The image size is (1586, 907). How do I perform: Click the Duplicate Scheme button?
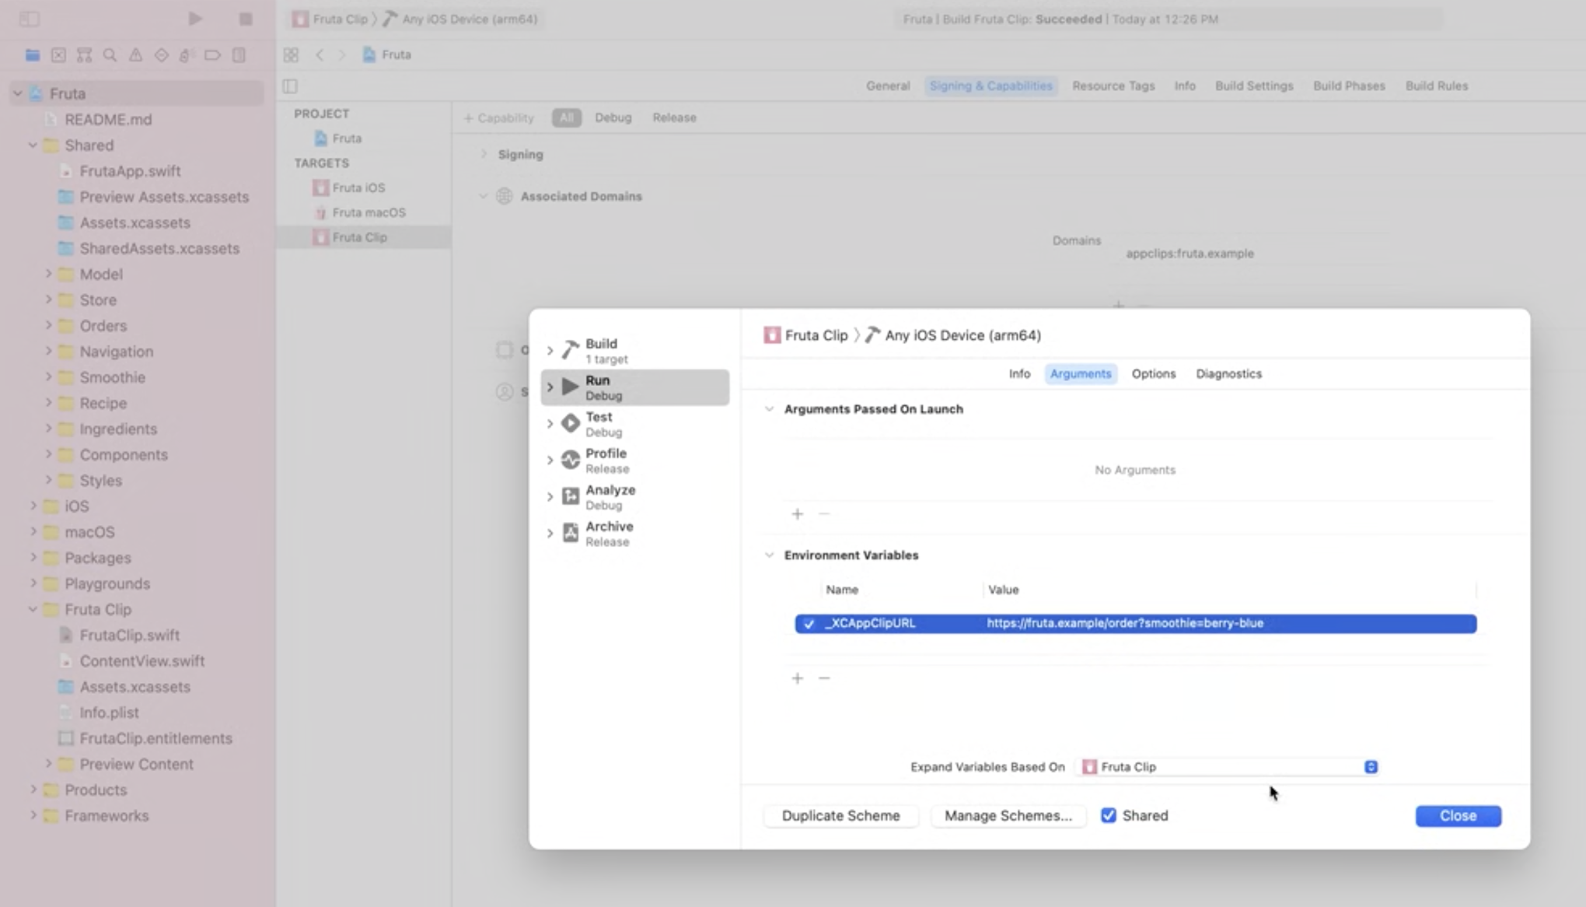pos(840,816)
